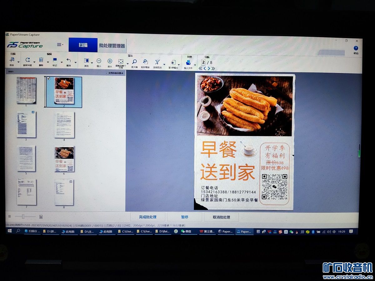The width and height of the screenshot is (375, 281).
Task: Select page 6 breakfast flyer thumbnail
Action: coord(64,159)
